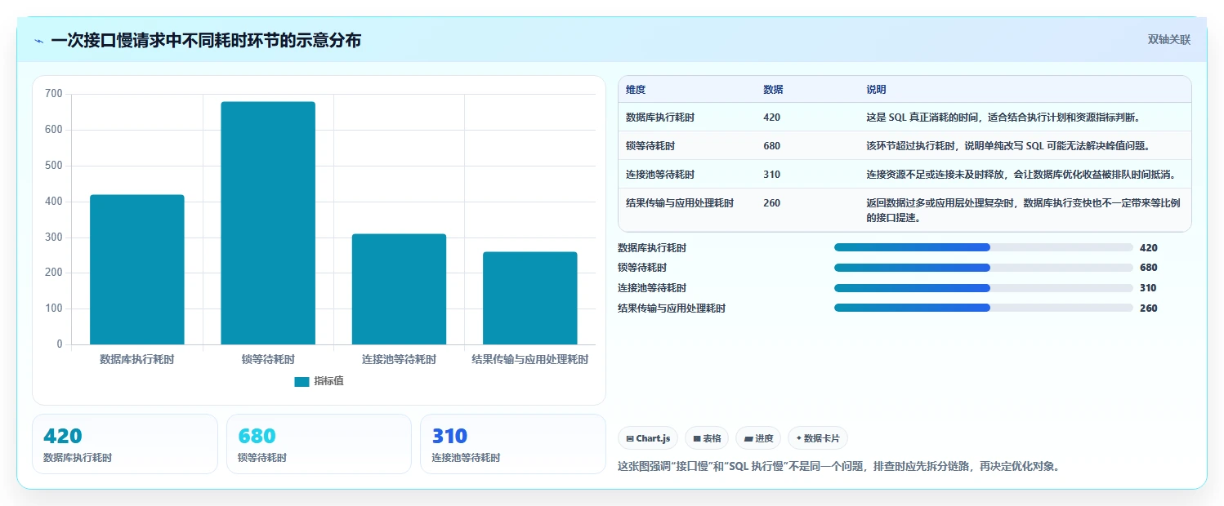Click the value 260 in table
This screenshot has height=506, width=1224.
click(x=771, y=203)
